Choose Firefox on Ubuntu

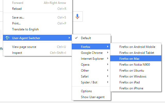coord(131,71)
